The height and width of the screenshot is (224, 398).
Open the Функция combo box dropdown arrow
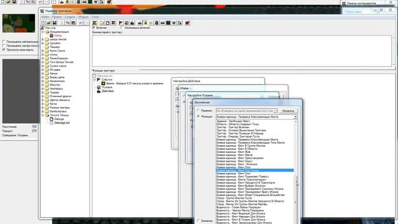[x=295, y=117]
